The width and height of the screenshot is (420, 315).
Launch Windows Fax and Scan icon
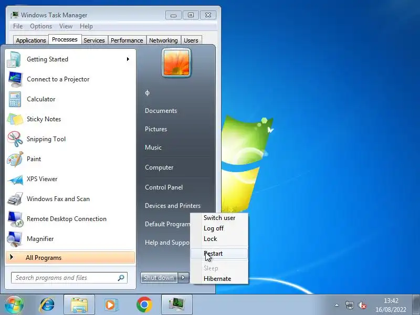pyautogui.click(x=15, y=199)
